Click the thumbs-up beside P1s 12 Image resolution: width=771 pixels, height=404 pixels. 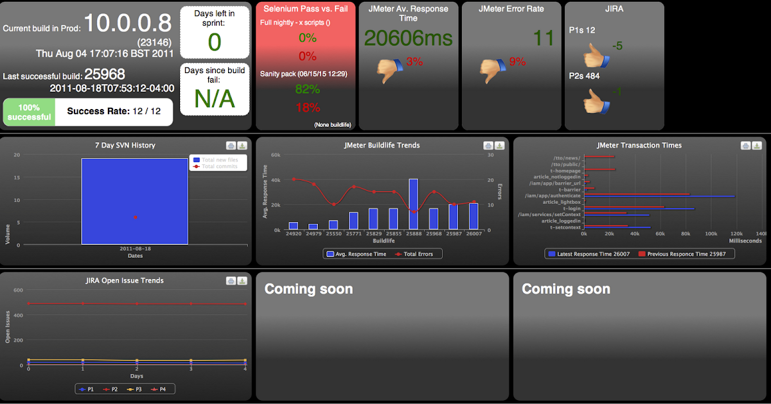tap(596, 55)
